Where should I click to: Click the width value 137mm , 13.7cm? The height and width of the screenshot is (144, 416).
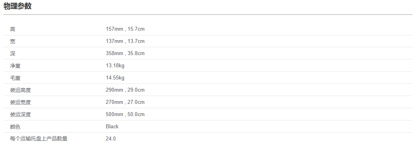click(x=125, y=41)
